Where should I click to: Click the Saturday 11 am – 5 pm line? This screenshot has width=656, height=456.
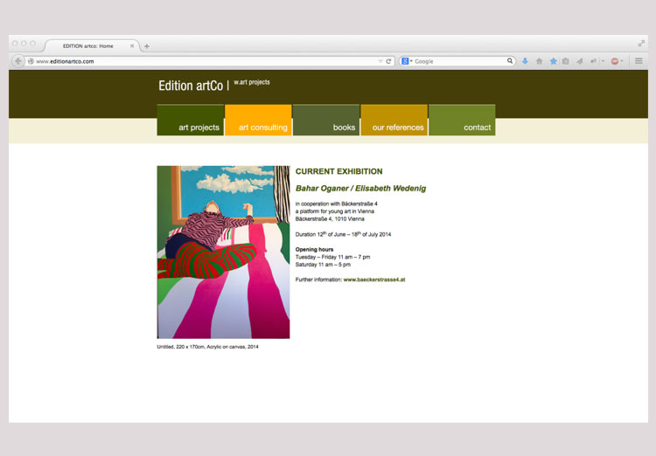click(x=323, y=265)
